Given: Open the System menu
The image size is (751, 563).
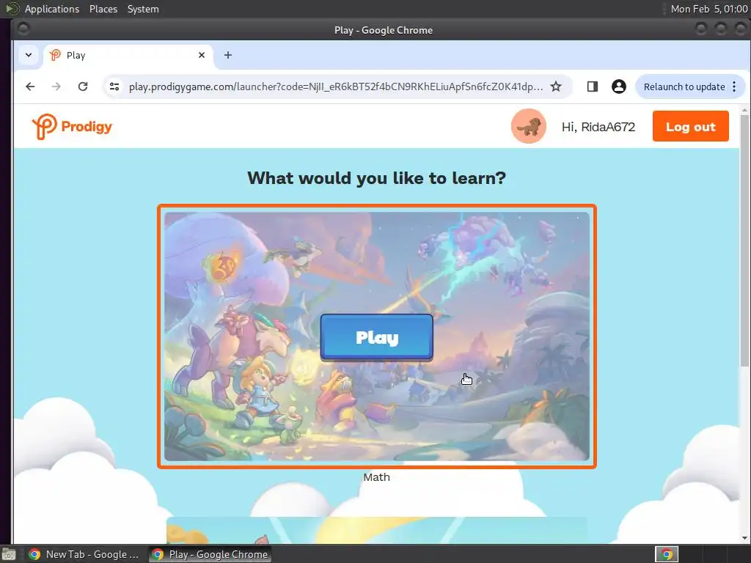Looking at the screenshot, I should tap(143, 9).
